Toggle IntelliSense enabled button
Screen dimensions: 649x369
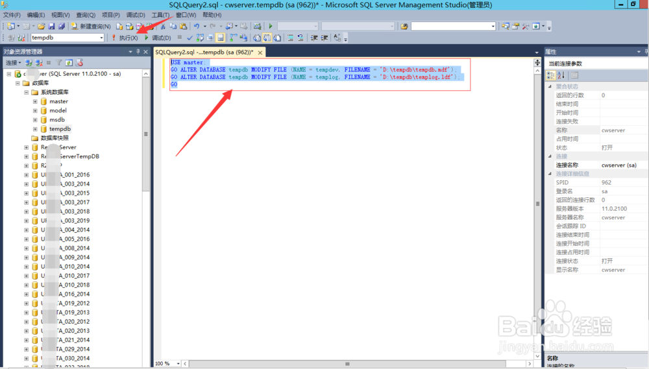click(x=221, y=38)
